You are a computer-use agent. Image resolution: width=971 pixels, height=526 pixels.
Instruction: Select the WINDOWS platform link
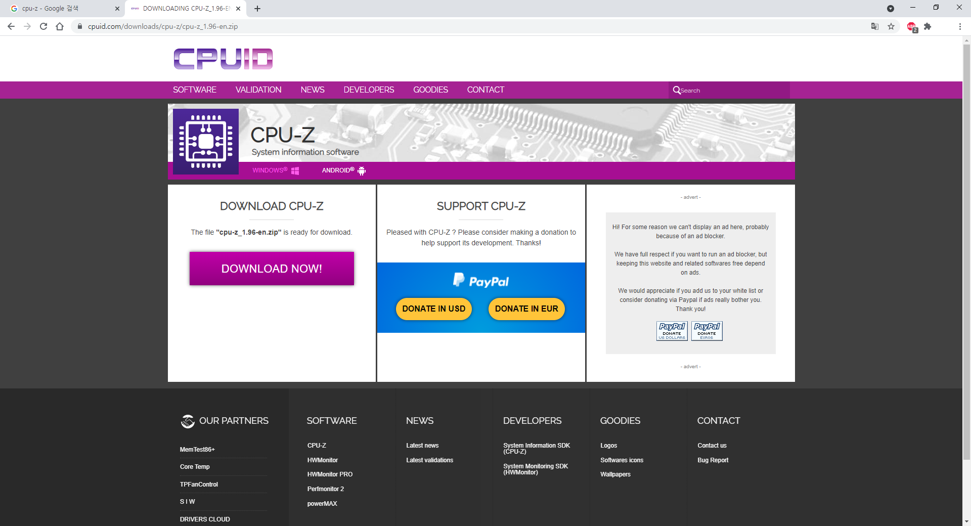click(270, 170)
